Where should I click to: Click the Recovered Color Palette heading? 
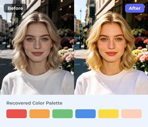(34, 103)
